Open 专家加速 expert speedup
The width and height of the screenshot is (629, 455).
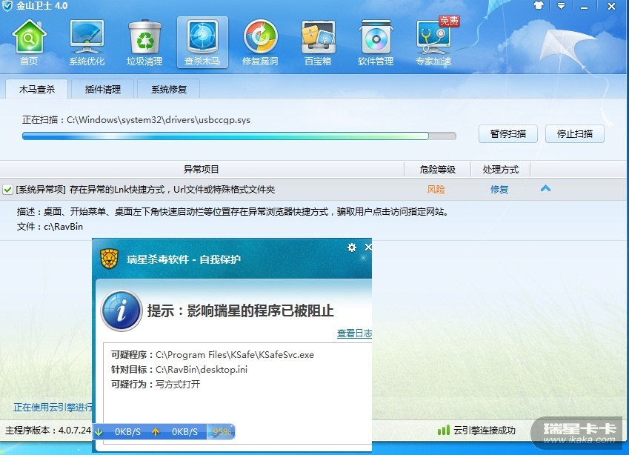(433, 42)
